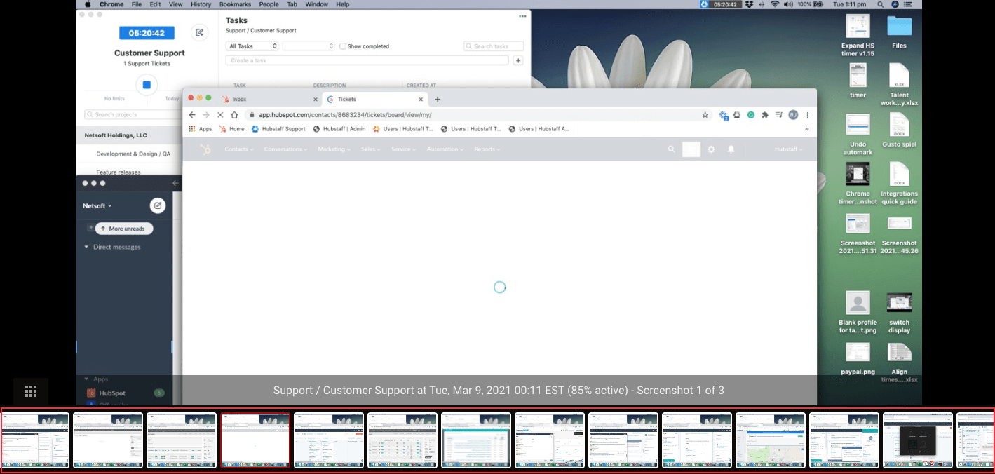Click the bookmark star in Chrome's address bar
This screenshot has width=995, height=474.
point(705,114)
